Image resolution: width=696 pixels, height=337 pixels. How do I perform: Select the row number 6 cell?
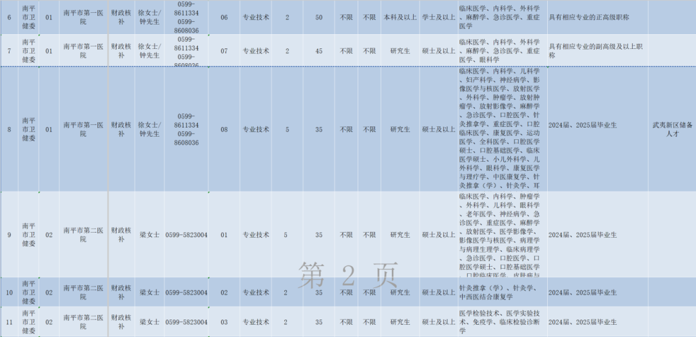9,17
